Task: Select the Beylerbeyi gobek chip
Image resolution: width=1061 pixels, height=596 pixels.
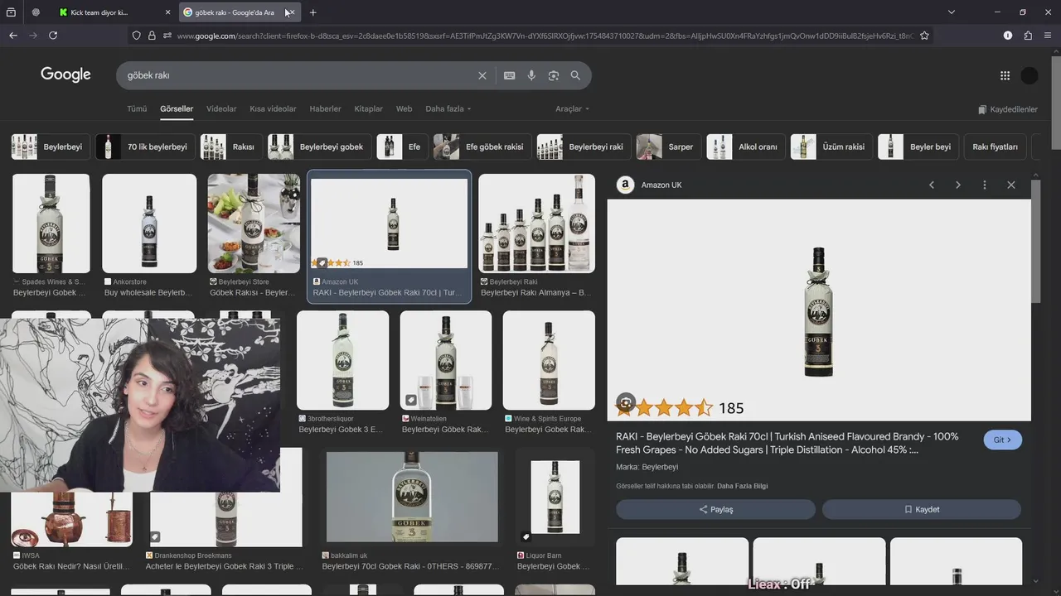Action: [x=319, y=147]
